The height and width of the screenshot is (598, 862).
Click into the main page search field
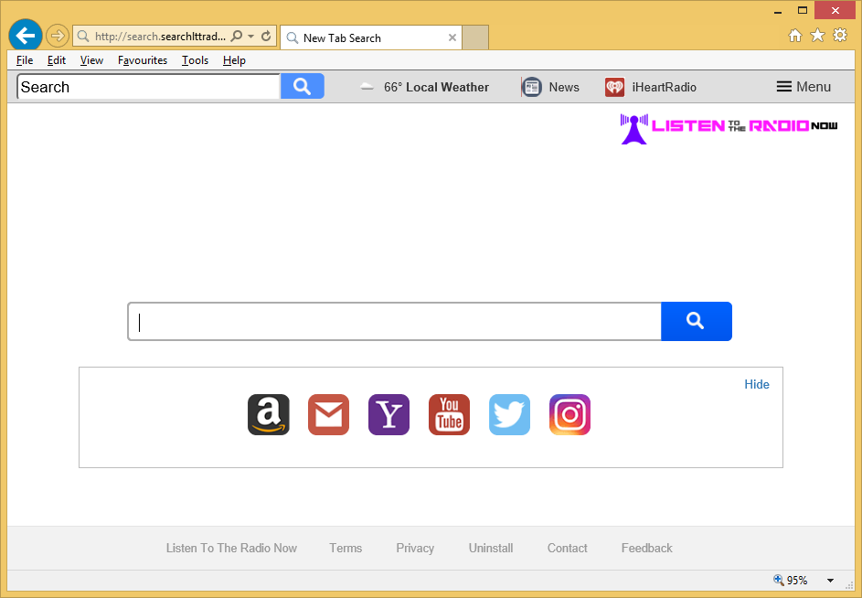pos(394,321)
